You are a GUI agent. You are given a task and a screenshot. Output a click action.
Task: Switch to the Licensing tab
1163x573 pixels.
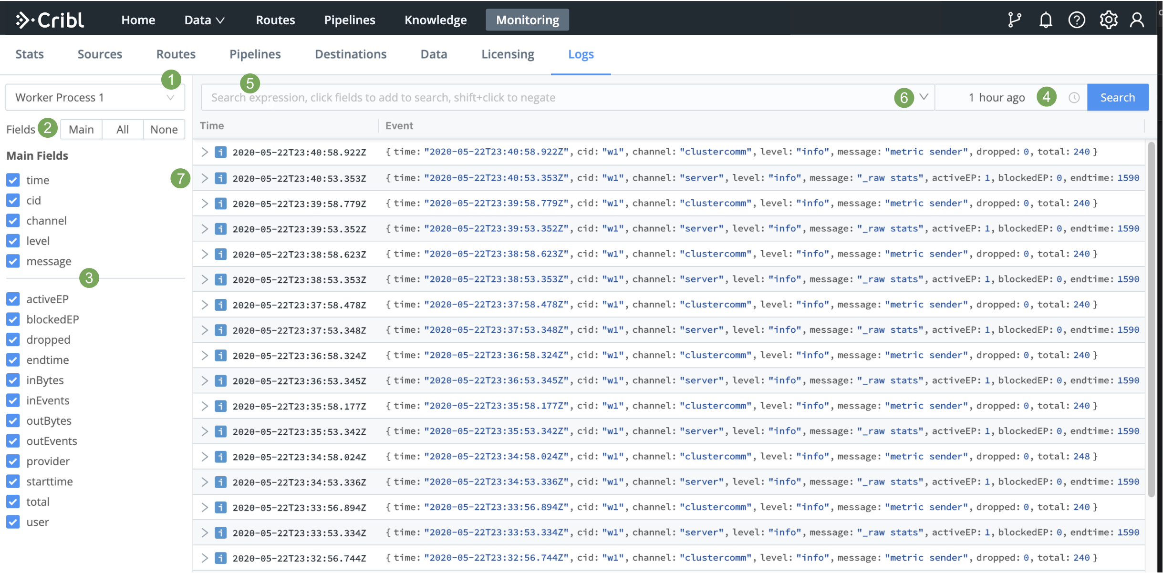508,54
